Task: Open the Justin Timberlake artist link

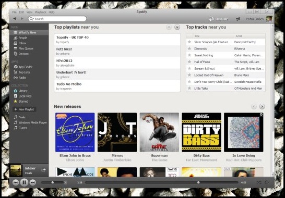Action: click(x=117, y=160)
